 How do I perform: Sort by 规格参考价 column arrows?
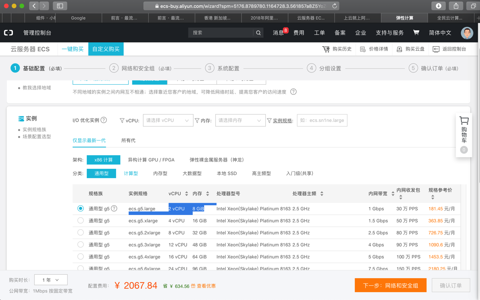click(433, 198)
